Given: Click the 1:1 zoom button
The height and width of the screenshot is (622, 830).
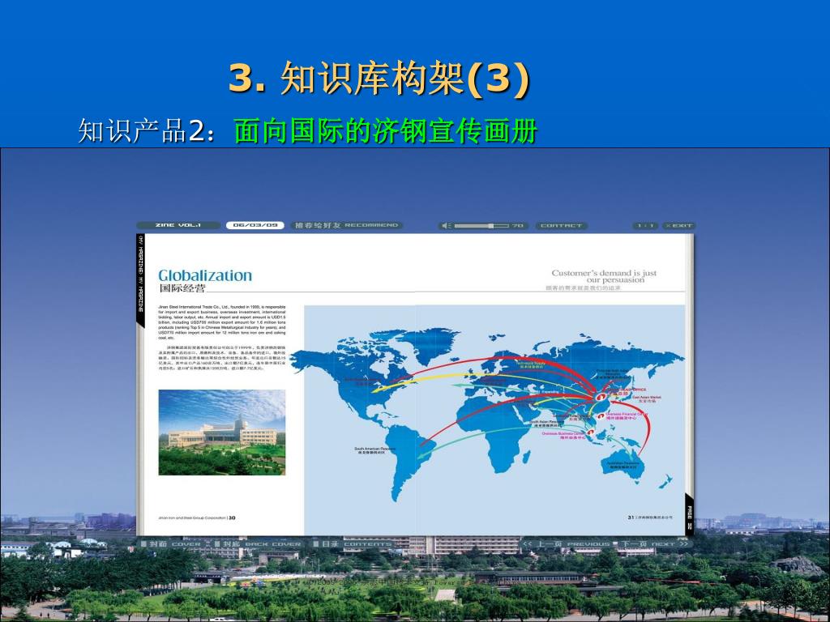Looking at the screenshot, I should click(x=645, y=226).
